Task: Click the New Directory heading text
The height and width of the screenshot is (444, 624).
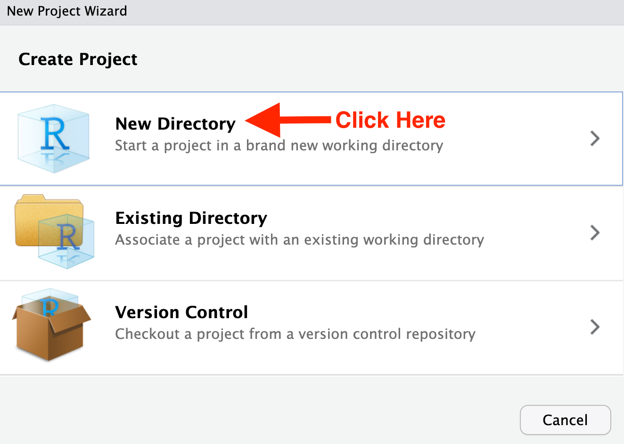Action: 175,123
